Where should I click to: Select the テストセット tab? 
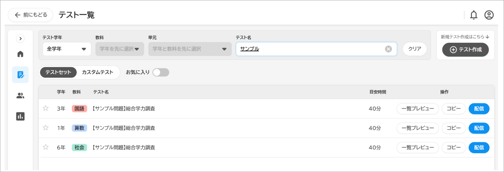58,72
